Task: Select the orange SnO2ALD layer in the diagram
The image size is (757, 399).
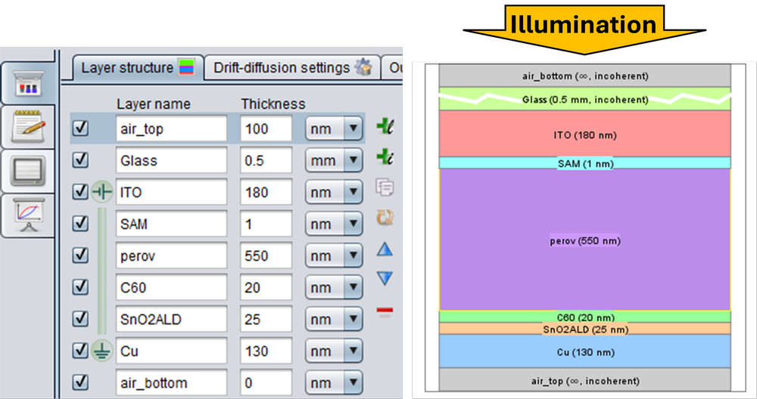Action: click(584, 329)
